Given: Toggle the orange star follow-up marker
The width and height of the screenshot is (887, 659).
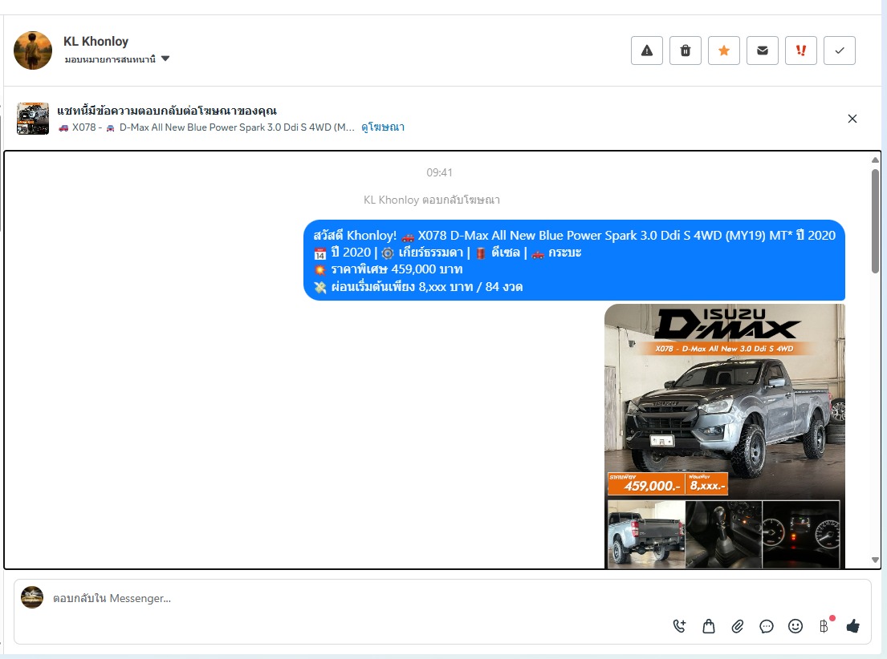Looking at the screenshot, I should click(x=724, y=51).
